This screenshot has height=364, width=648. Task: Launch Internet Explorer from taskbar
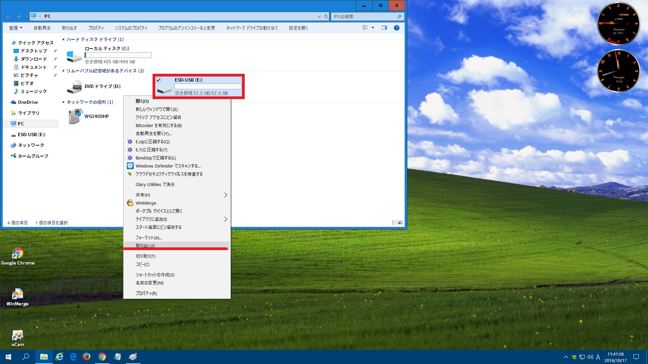(x=59, y=357)
